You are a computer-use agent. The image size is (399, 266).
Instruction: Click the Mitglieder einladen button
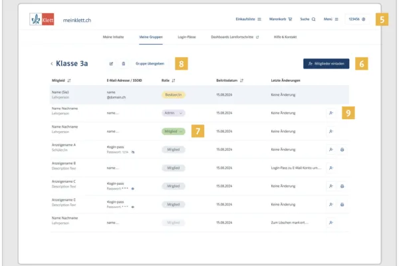326,64
